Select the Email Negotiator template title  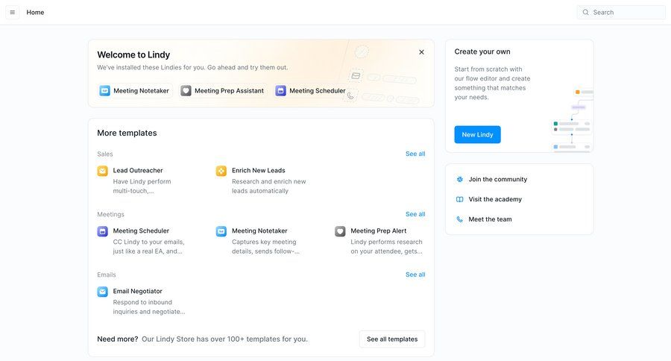coord(137,291)
